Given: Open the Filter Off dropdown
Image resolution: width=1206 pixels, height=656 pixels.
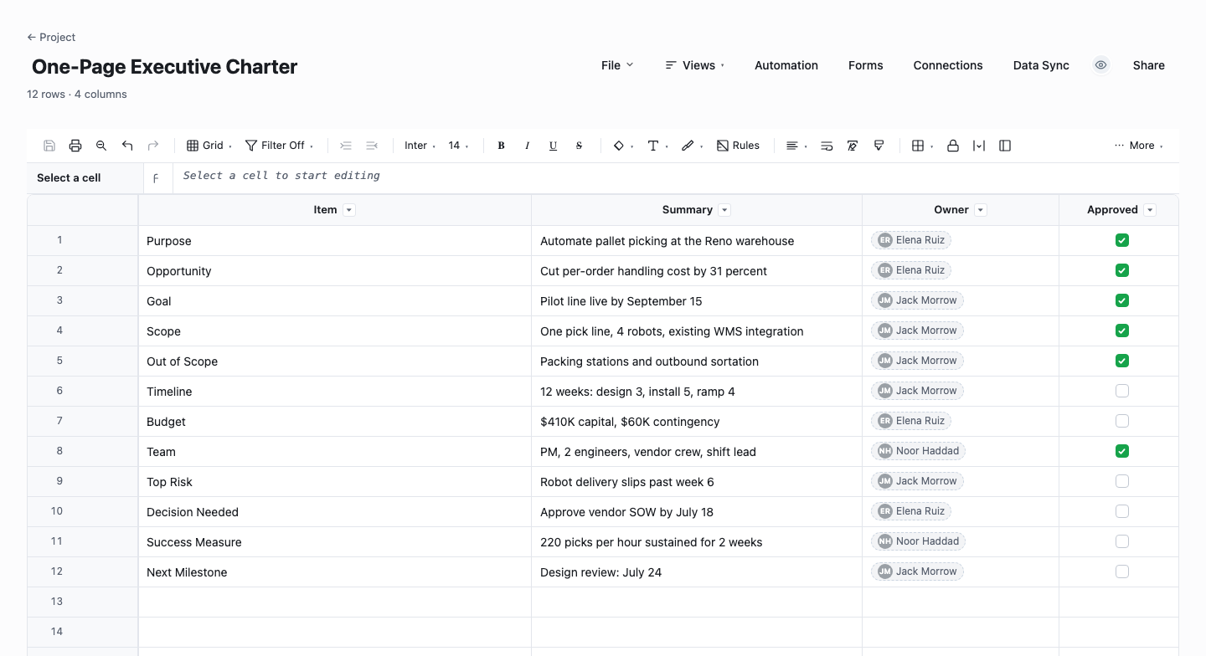Looking at the screenshot, I should [279, 146].
